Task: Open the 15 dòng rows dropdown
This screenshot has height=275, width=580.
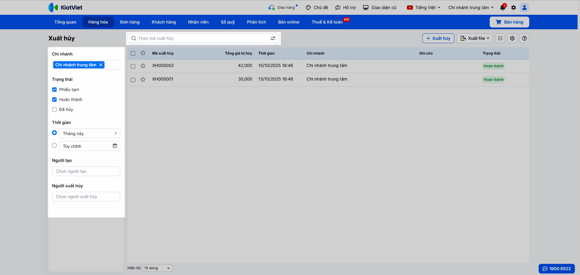Action: pyautogui.click(x=157, y=268)
